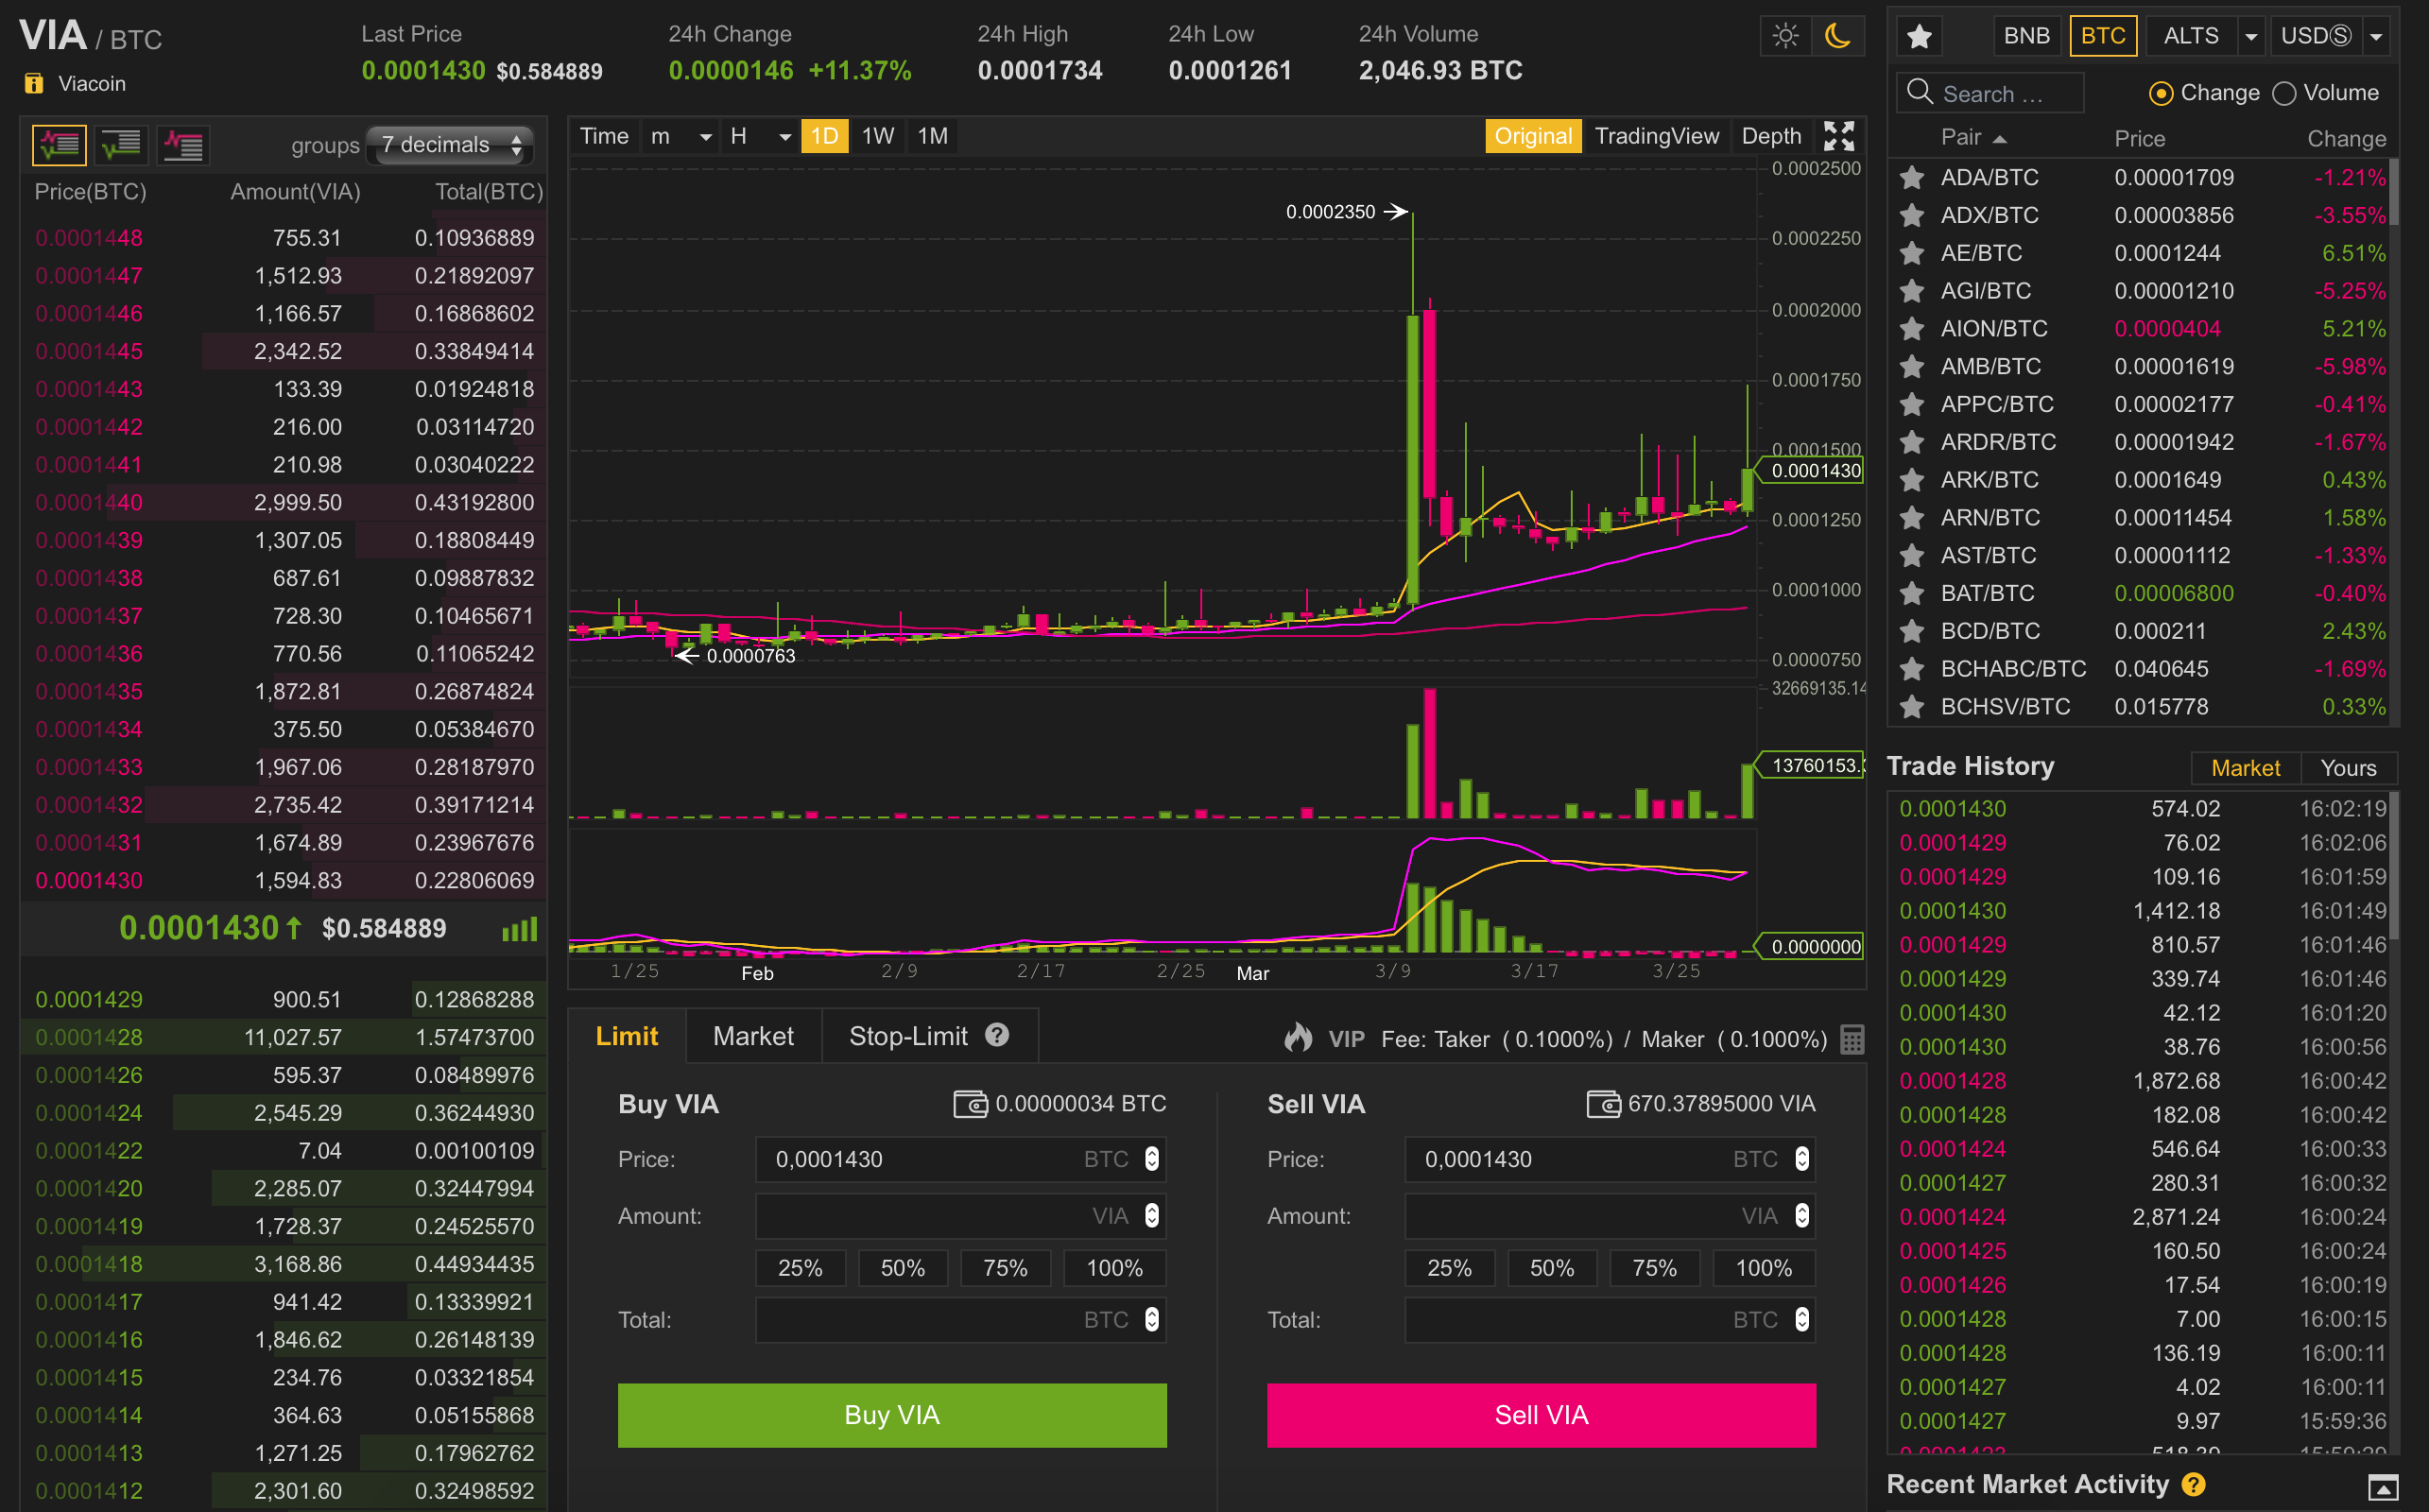Viewport: 2429px width, 1512px height.
Task: Favorite the ADA/BTC pair star
Action: (1911, 178)
